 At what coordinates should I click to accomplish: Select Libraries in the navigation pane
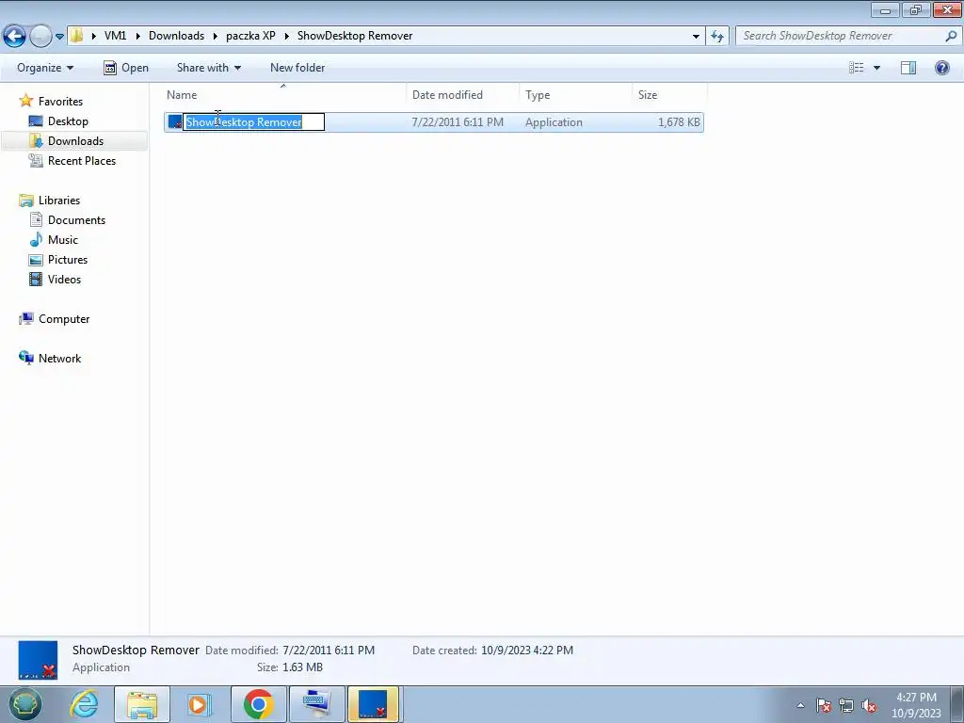pyautogui.click(x=59, y=201)
